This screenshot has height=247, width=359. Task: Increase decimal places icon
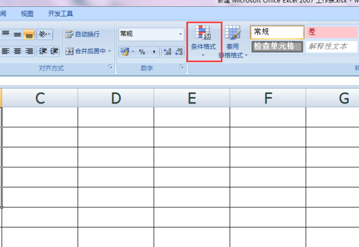(168, 52)
